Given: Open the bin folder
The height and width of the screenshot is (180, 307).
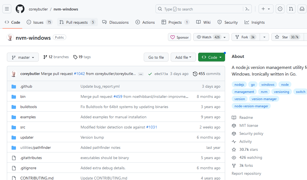Looking at the screenshot, I should pos(23,96).
